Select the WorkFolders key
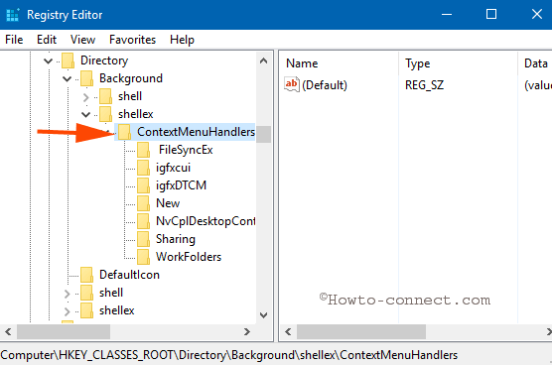Image resolution: width=552 pixels, height=365 pixels. point(189,257)
